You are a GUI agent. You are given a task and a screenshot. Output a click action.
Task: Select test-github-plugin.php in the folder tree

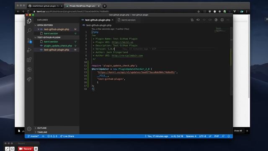click(57, 50)
